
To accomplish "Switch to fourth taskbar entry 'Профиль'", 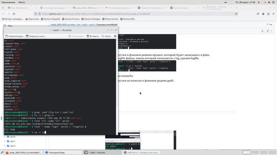I will coord(142,152).
